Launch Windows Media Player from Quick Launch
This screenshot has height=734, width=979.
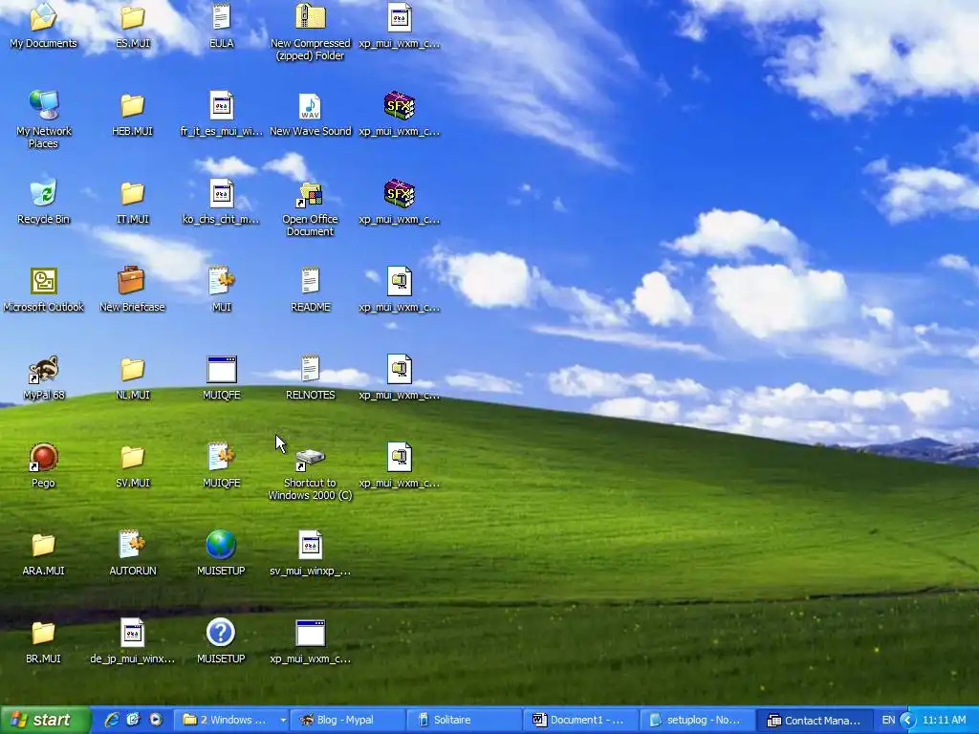(x=156, y=720)
